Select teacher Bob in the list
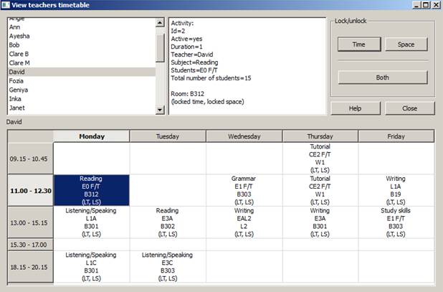This screenshot has height=292, width=443. 14,44
